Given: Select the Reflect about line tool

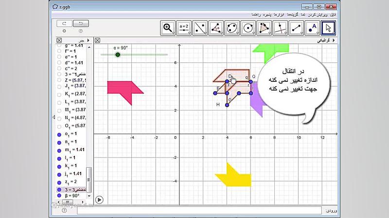Looking at the screenshot, I should click(200, 28).
